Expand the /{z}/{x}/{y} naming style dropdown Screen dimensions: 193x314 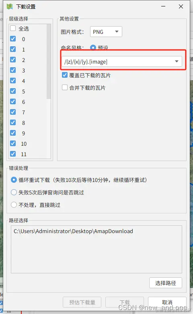coord(122,62)
